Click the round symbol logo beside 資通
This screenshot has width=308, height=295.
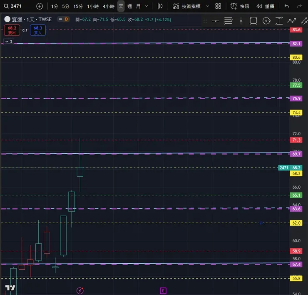7,19
